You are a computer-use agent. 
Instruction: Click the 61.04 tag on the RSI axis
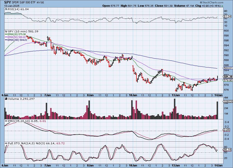coord(227,16)
